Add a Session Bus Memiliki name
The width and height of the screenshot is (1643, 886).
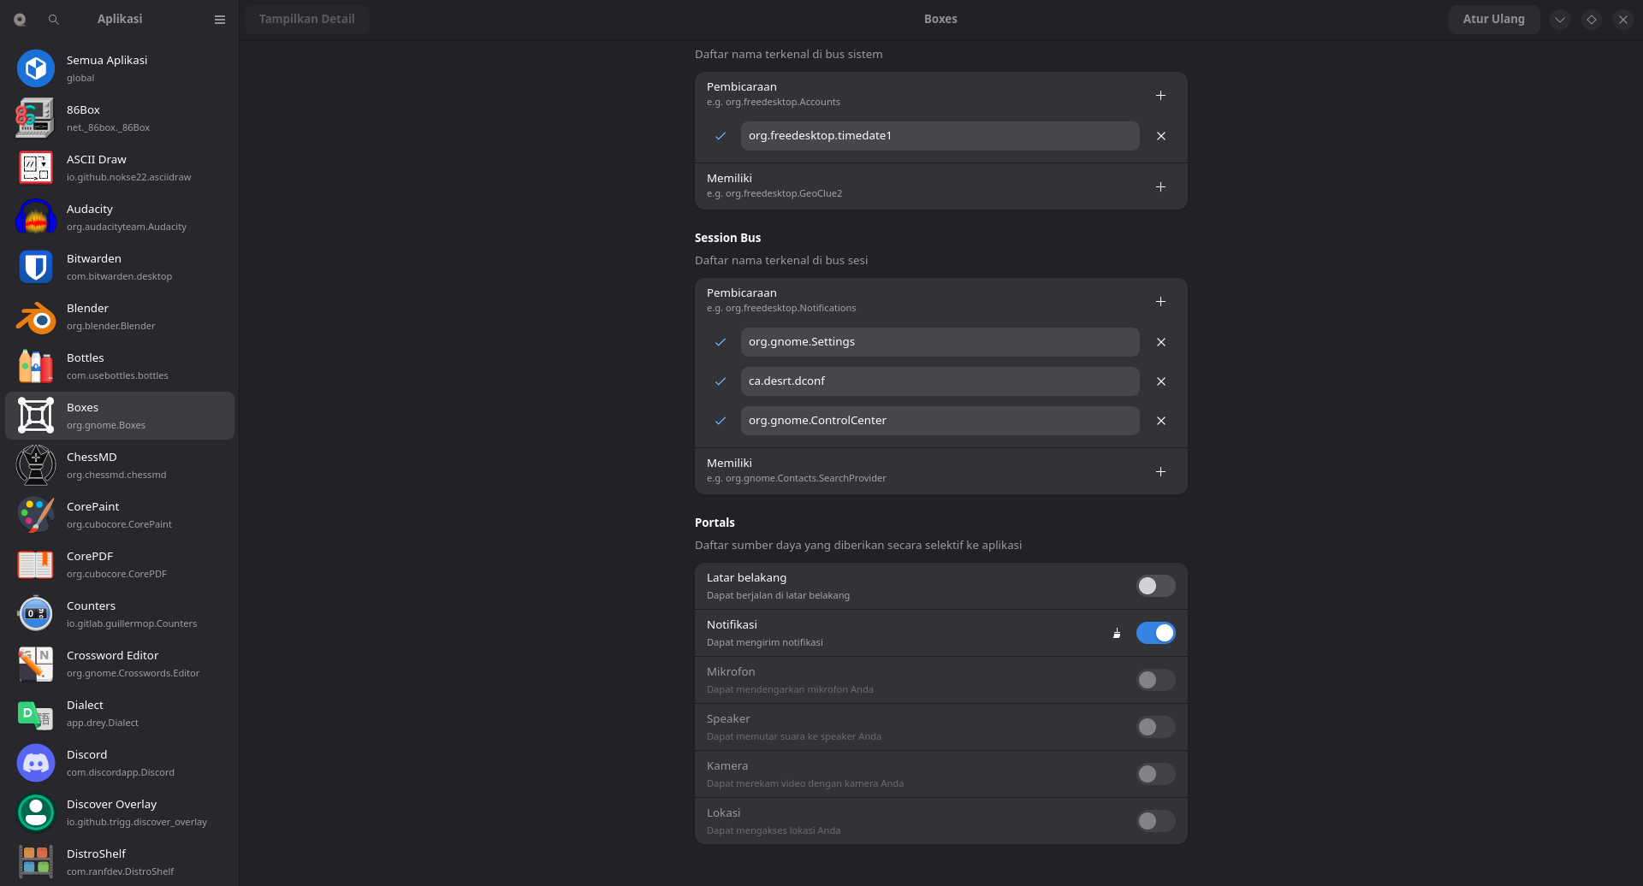(1160, 472)
